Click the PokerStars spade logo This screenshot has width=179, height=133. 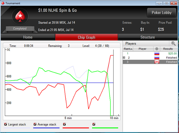pyautogui.click(x=20, y=16)
